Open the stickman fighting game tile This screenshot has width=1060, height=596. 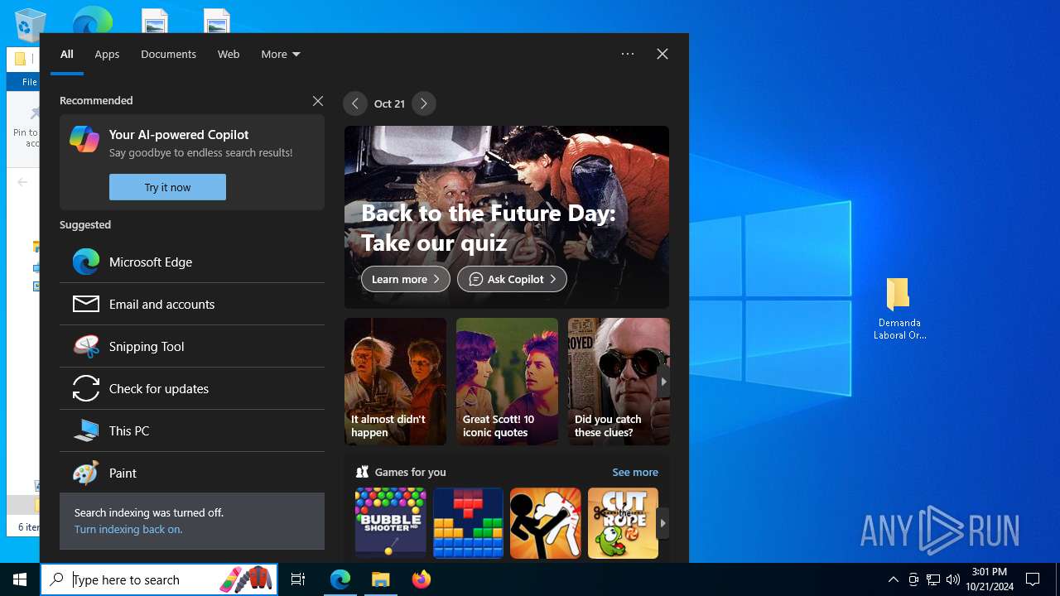pyautogui.click(x=546, y=523)
